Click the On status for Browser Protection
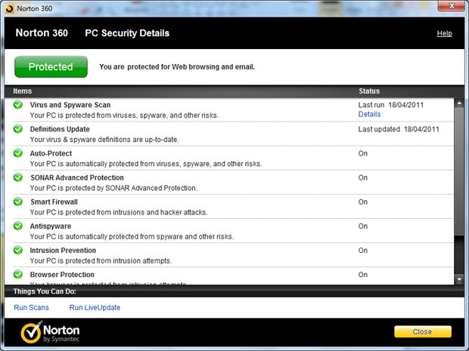This screenshot has width=469, height=351. click(363, 275)
